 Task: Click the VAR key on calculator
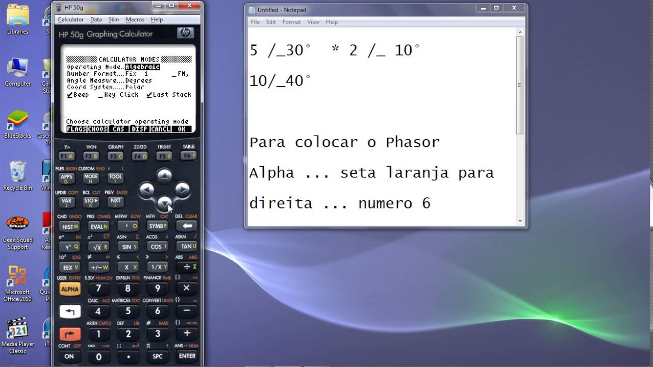click(66, 201)
